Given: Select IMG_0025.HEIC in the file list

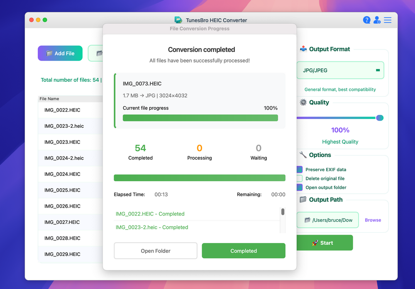Looking at the screenshot, I should [x=71, y=190].
